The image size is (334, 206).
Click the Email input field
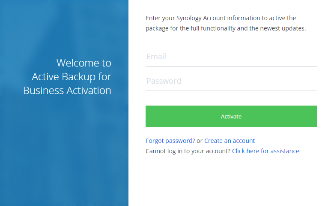[231, 57]
